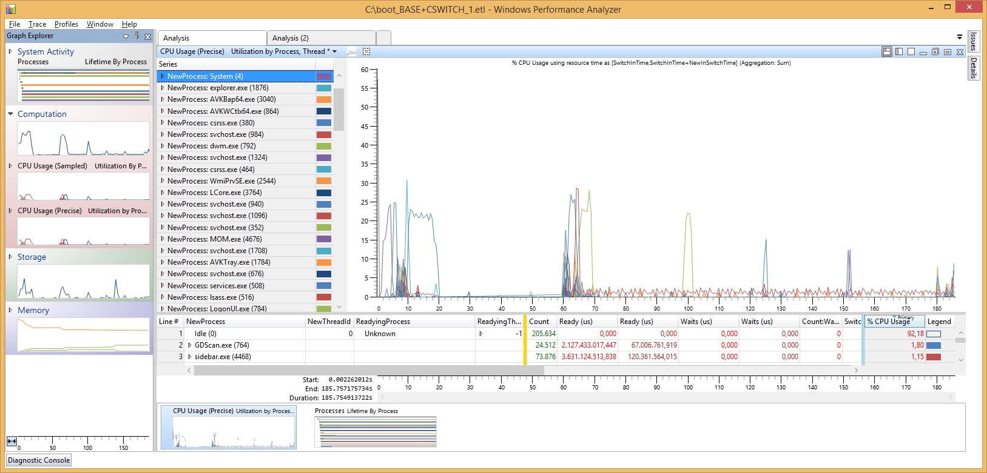Image resolution: width=987 pixels, height=473 pixels.
Task: Collapse the Computation graph group
Action: click(10, 114)
